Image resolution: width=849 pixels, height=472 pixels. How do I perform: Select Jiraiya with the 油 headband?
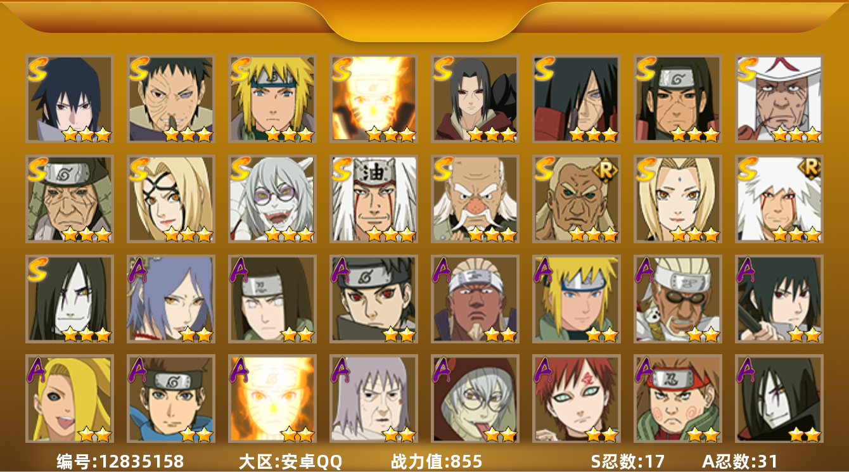(373, 199)
